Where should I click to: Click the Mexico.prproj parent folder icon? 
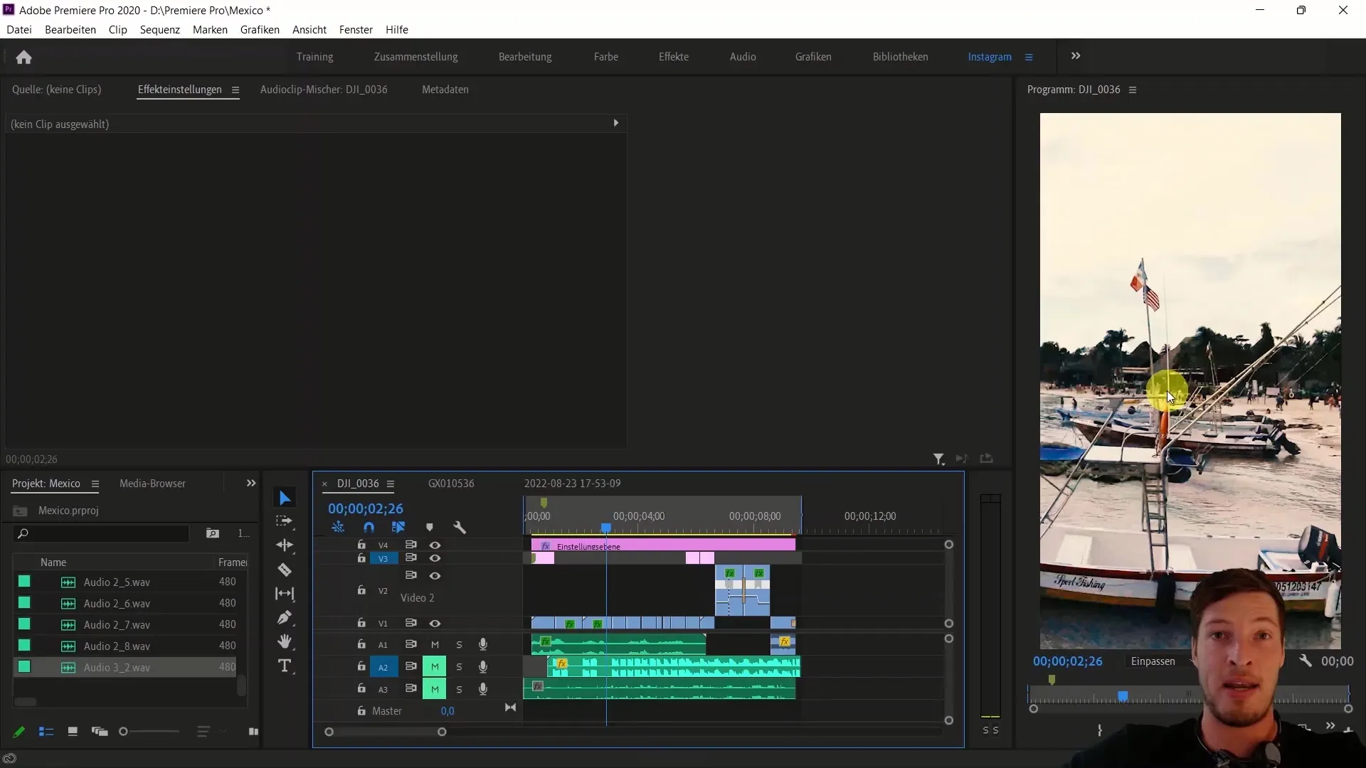click(x=20, y=511)
